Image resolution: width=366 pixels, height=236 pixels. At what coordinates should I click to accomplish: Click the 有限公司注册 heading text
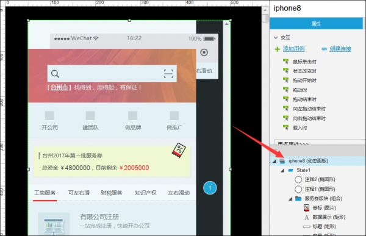tap(99, 217)
